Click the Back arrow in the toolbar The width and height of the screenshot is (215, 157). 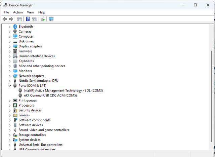pos(5,19)
